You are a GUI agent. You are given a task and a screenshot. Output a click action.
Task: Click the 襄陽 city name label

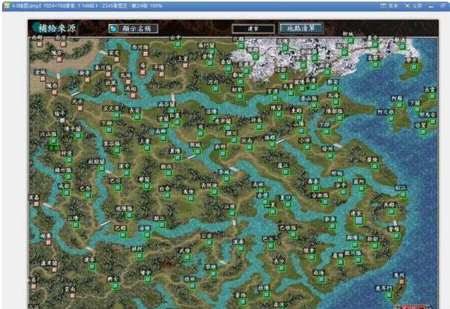tap(175, 151)
